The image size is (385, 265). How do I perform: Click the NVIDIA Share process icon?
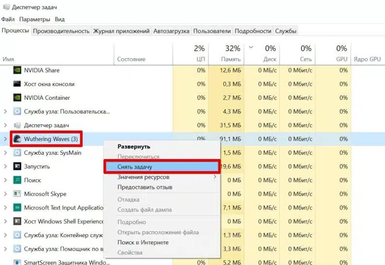pyautogui.click(x=18, y=70)
